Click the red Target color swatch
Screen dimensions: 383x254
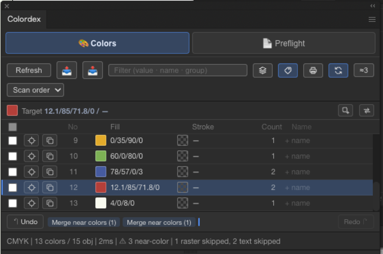click(x=12, y=111)
